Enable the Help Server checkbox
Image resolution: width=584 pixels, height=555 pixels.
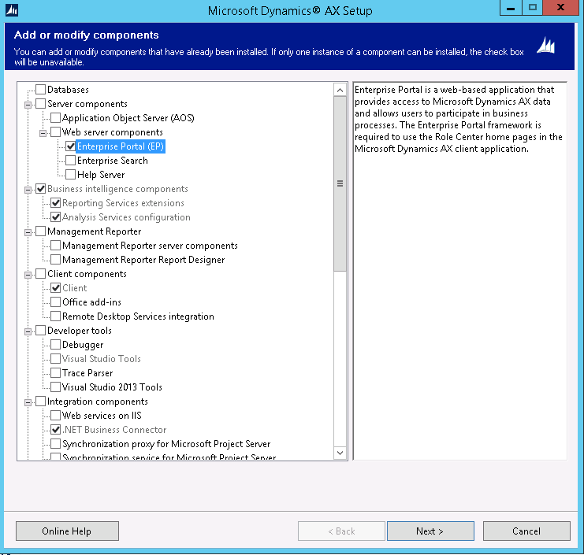70,175
